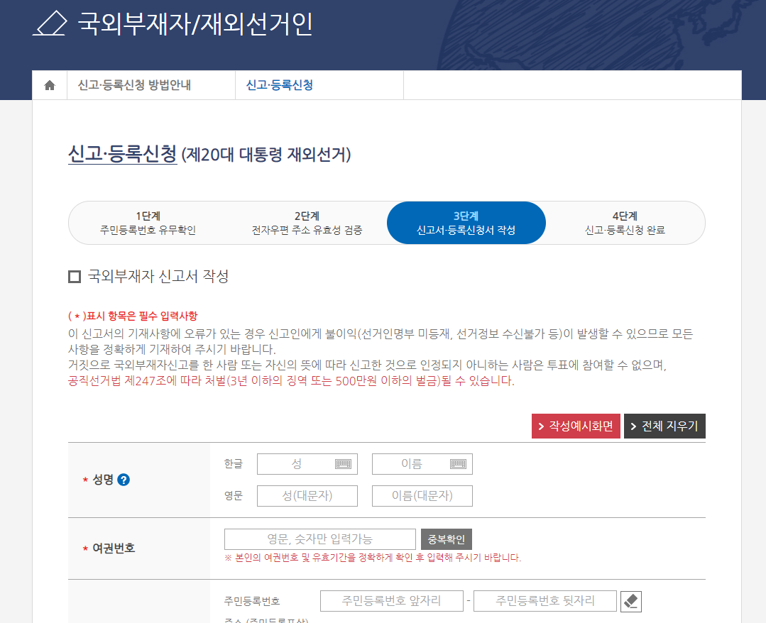766x623 pixels.
Task: Select step 1단계 주민등록번호 유무확인
Action: [148, 223]
